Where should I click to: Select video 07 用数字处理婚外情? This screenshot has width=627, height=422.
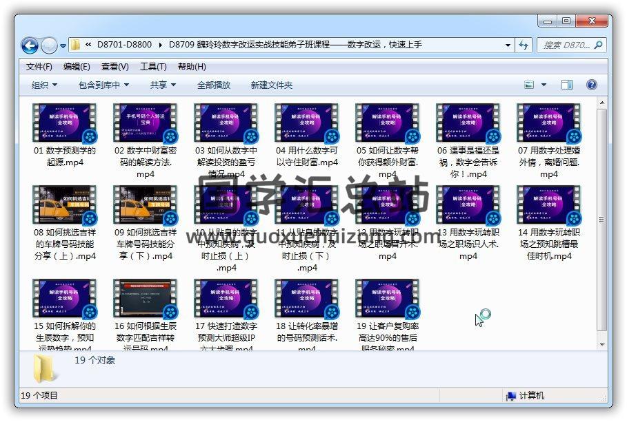[548, 141]
